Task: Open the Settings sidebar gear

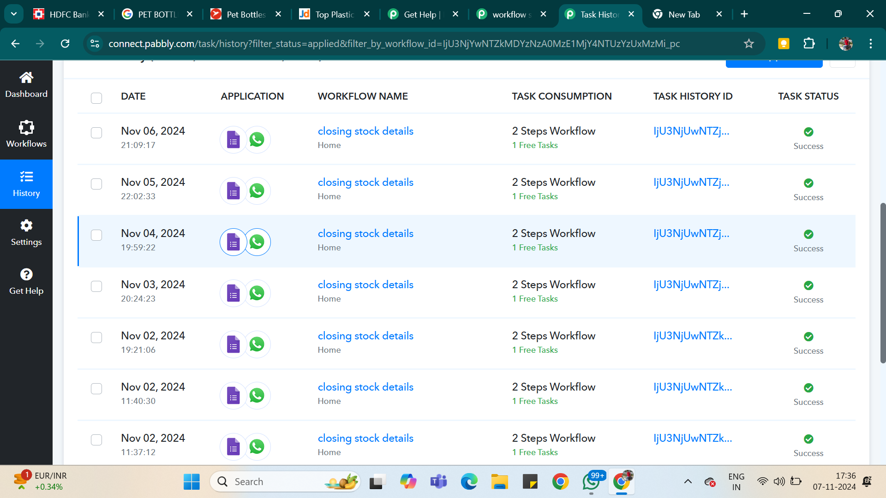Action: click(26, 233)
